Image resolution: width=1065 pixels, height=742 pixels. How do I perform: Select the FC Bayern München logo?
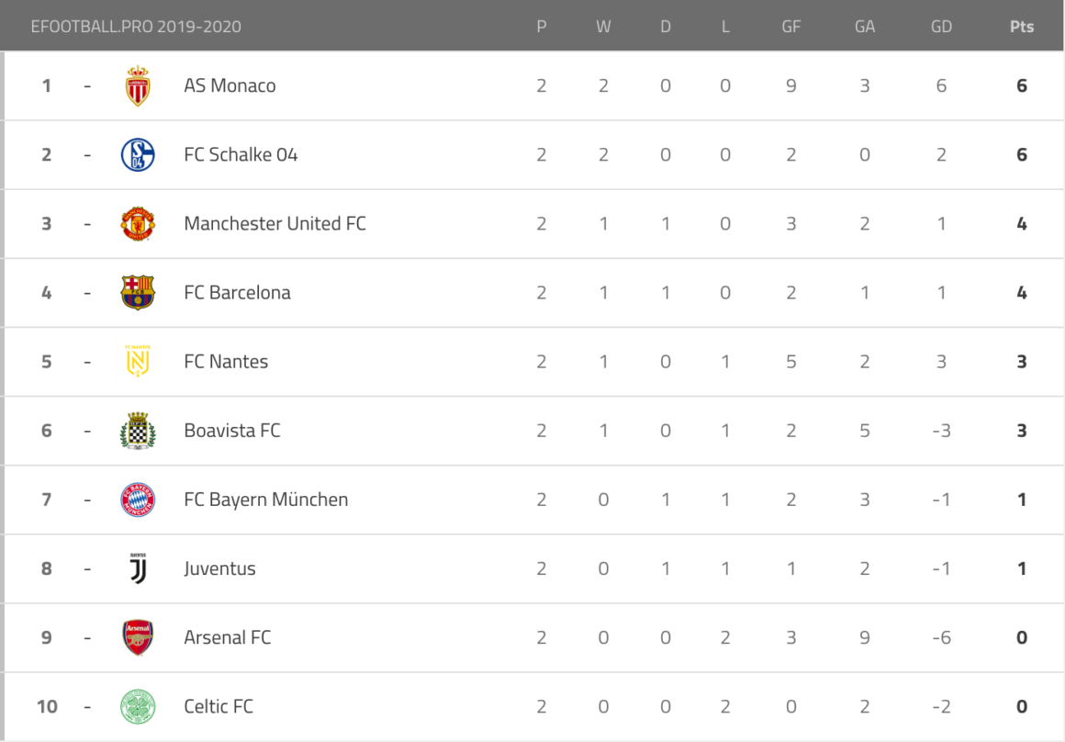point(138,500)
